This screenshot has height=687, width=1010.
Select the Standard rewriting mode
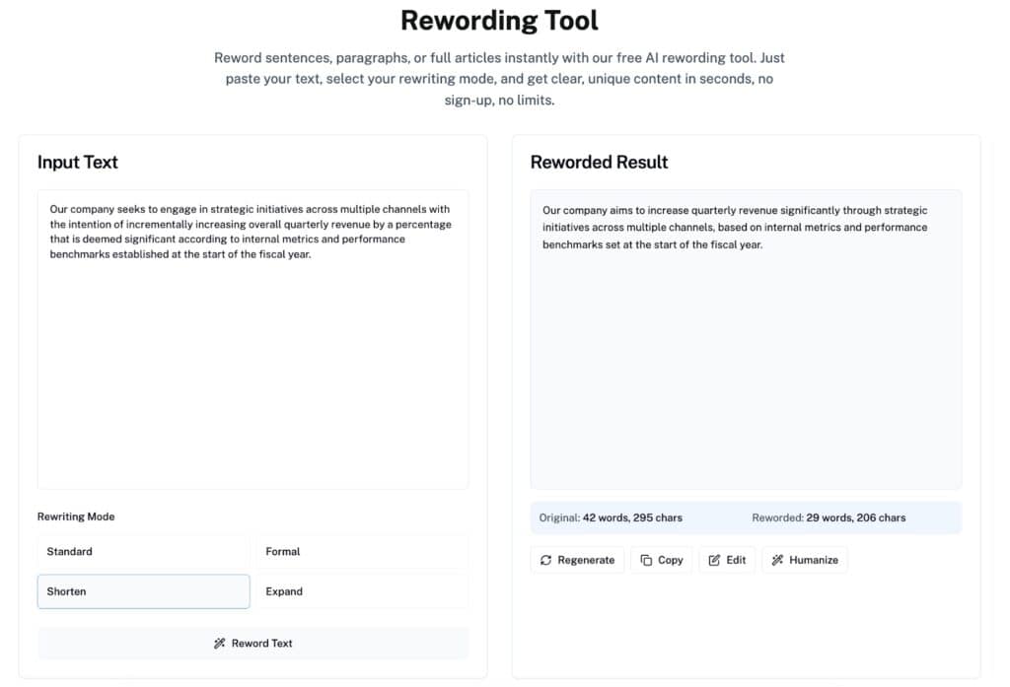pyautogui.click(x=143, y=552)
